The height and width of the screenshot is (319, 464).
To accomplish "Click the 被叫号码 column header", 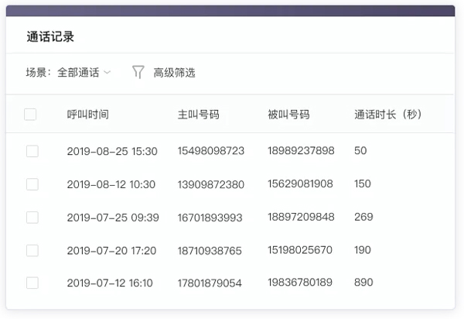I will [x=288, y=115].
